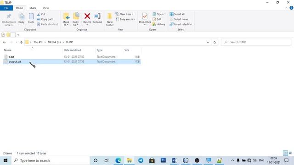This screenshot has height=165, width=294.
Task: Click MEDIA (E:) in the address bar
Action: pos(54,42)
